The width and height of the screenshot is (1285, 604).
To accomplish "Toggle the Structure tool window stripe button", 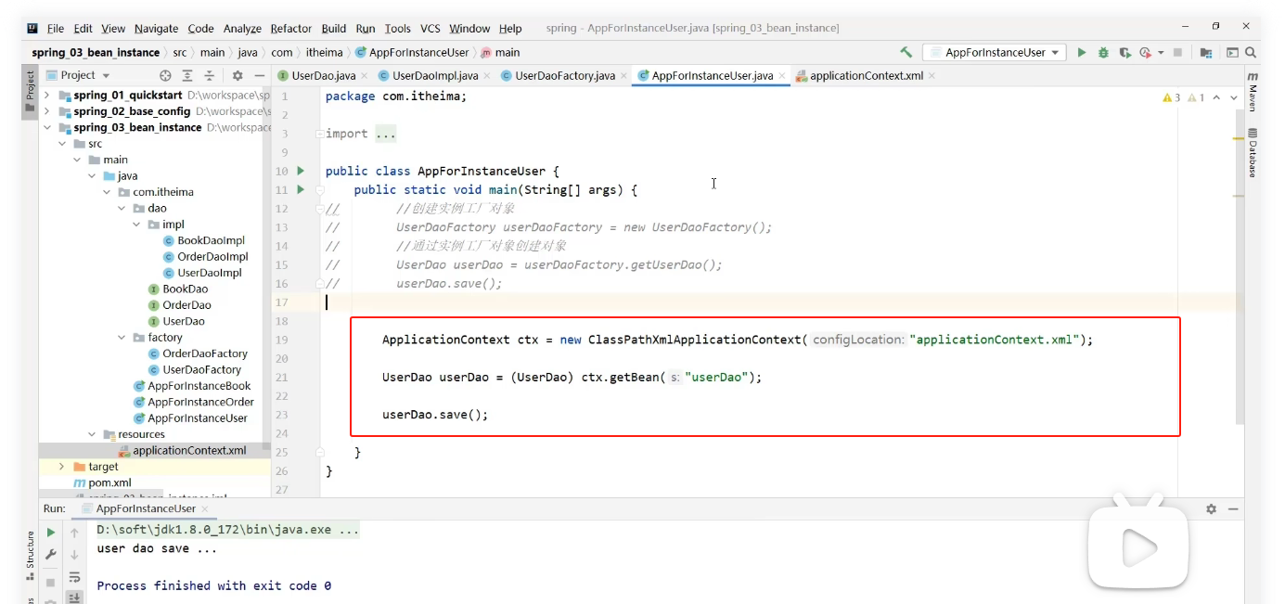I will pyautogui.click(x=30, y=554).
